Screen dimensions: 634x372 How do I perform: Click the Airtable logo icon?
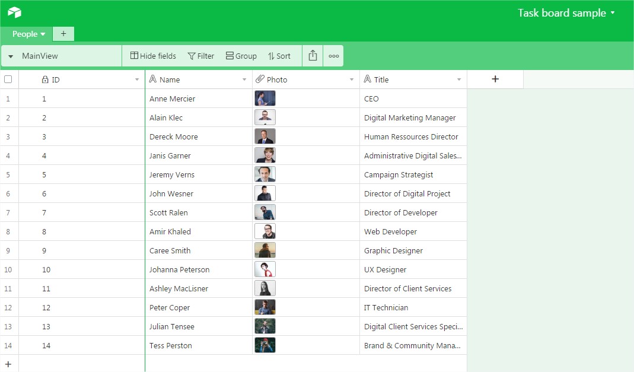click(x=14, y=12)
